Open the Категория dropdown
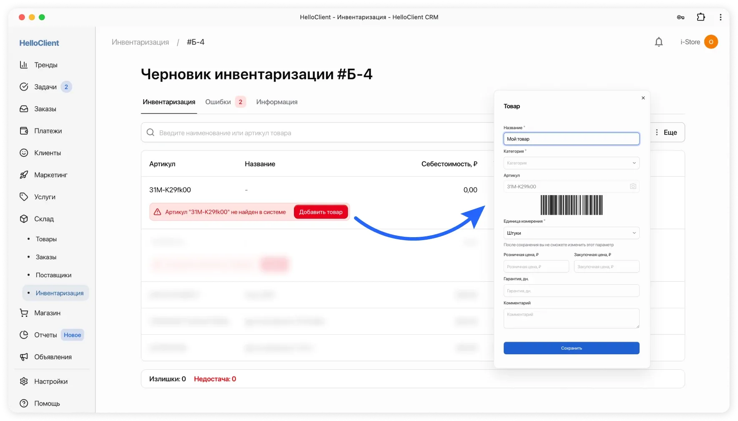 [571, 163]
